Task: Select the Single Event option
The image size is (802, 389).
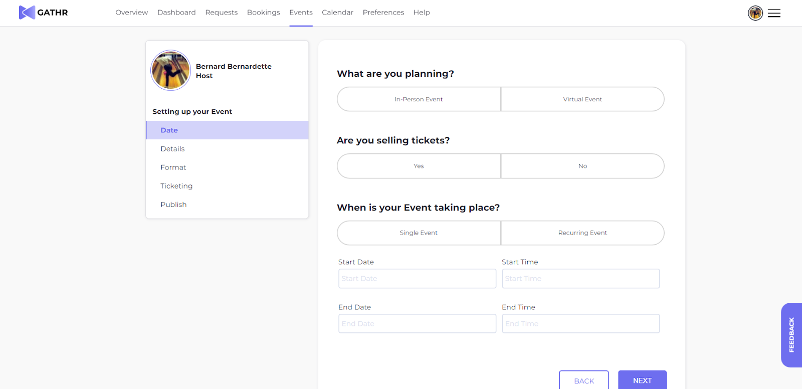Action: coord(419,233)
